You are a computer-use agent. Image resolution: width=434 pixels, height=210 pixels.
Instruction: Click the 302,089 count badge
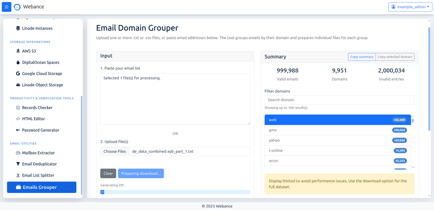(399, 120)
